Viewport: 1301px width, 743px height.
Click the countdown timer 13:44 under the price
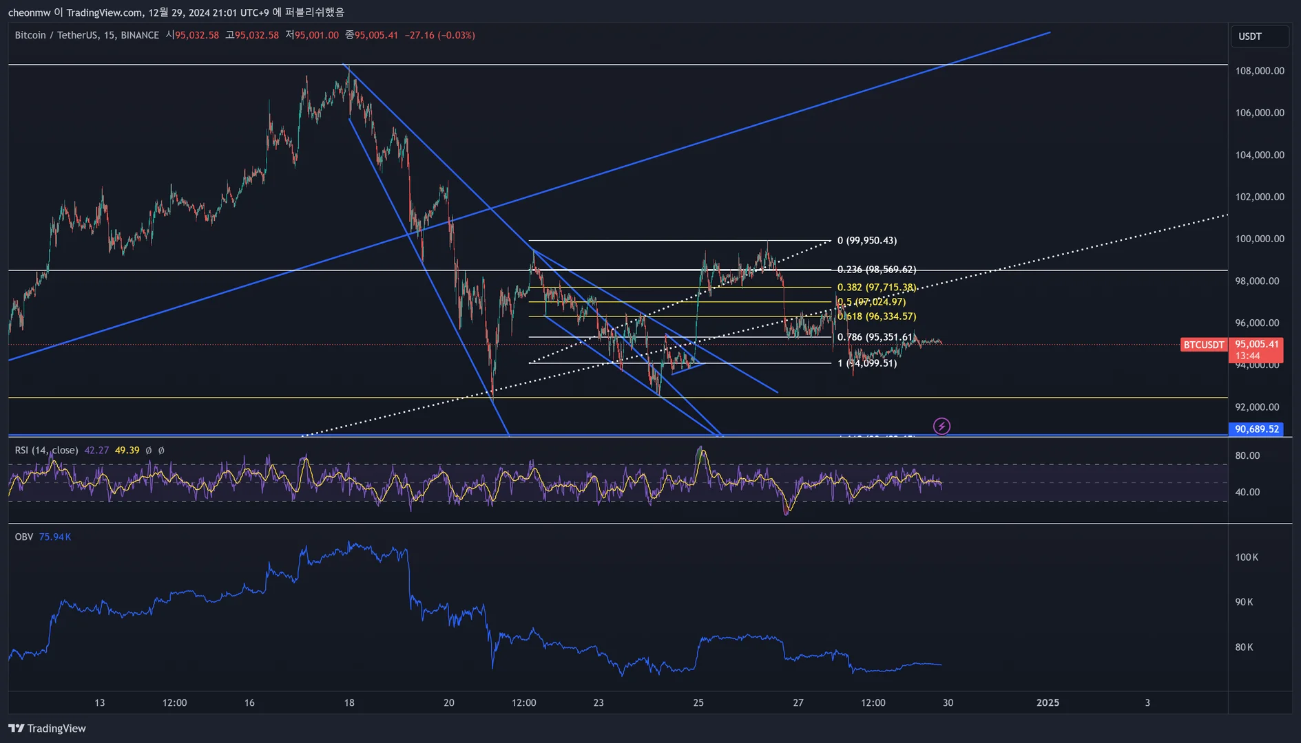tap(1247, 356)
